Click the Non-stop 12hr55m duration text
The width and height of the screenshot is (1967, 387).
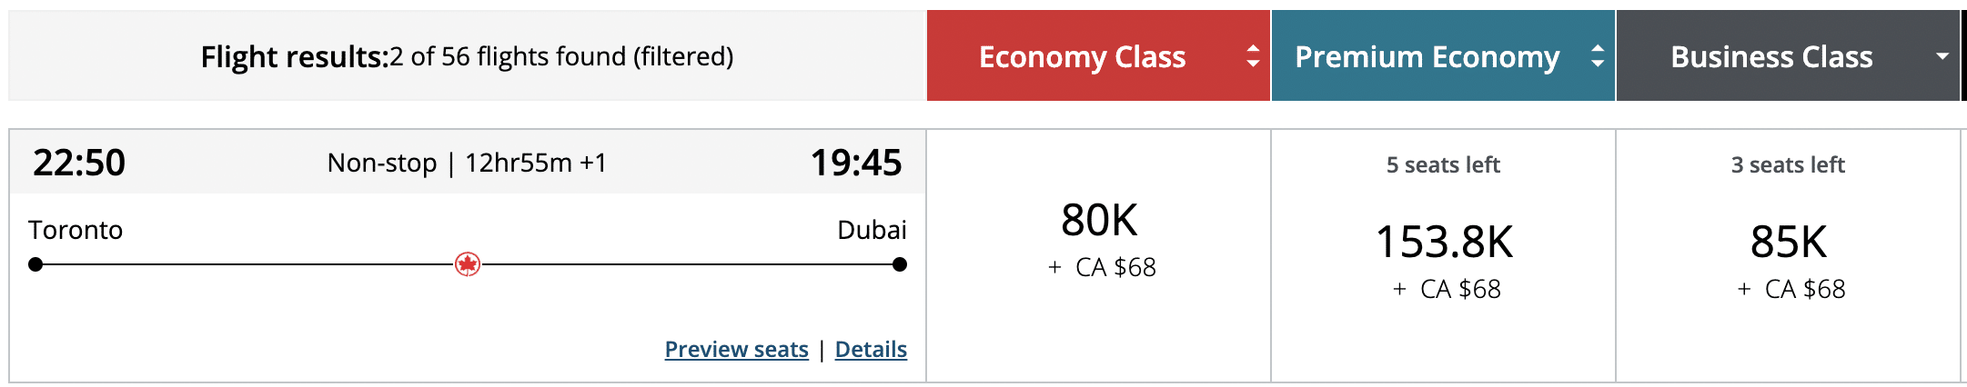tap(467, 163)
